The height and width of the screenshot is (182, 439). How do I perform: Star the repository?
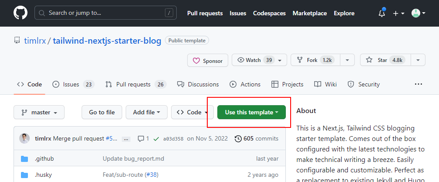click(385, 60)
